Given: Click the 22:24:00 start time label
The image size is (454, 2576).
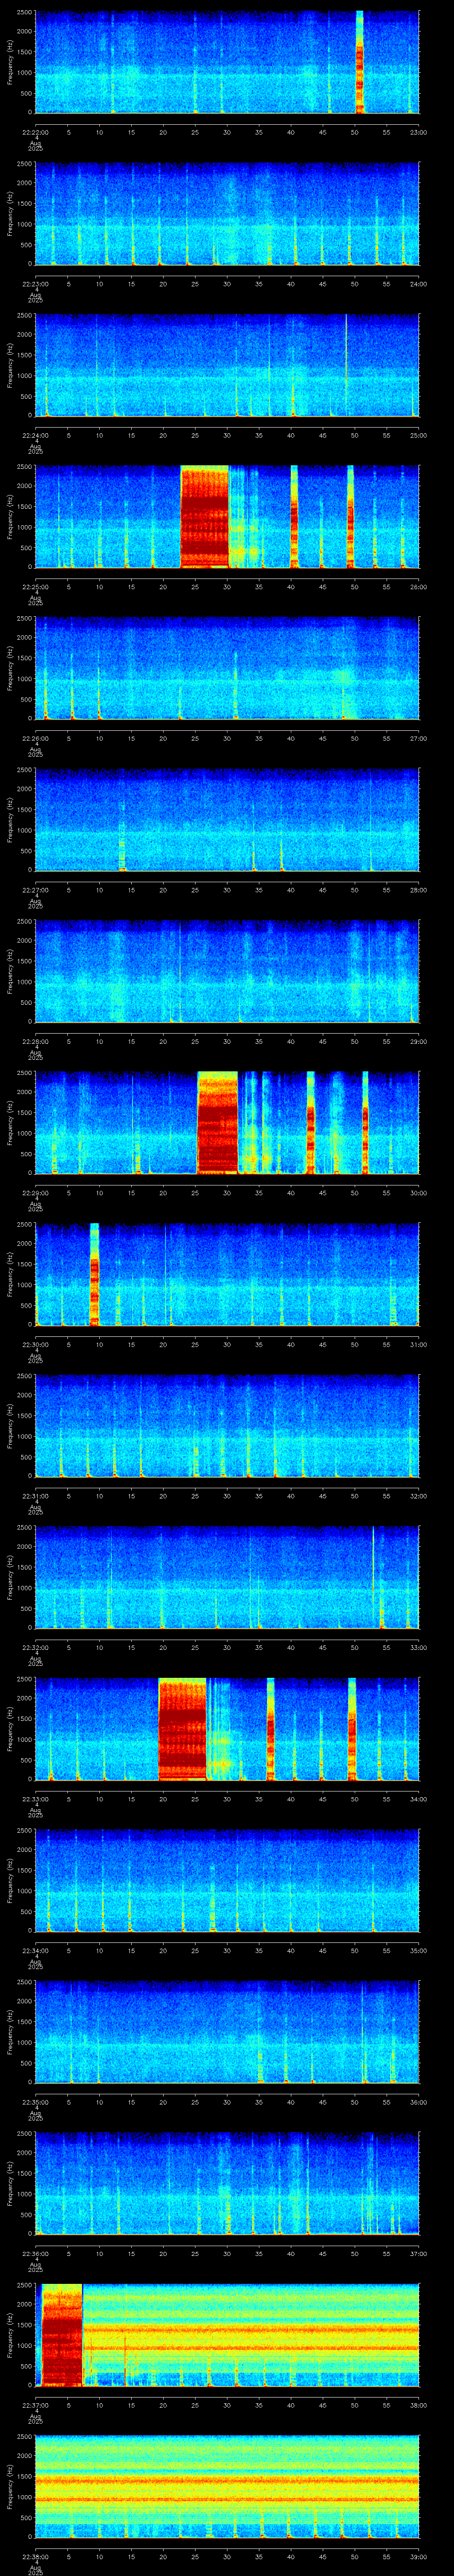Looking at the screenshot, I should 35,435.
